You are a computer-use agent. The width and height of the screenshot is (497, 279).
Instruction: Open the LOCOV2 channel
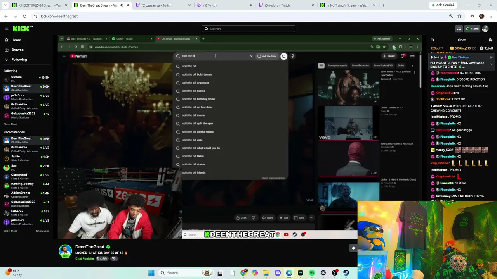click(x=26, y=213)
